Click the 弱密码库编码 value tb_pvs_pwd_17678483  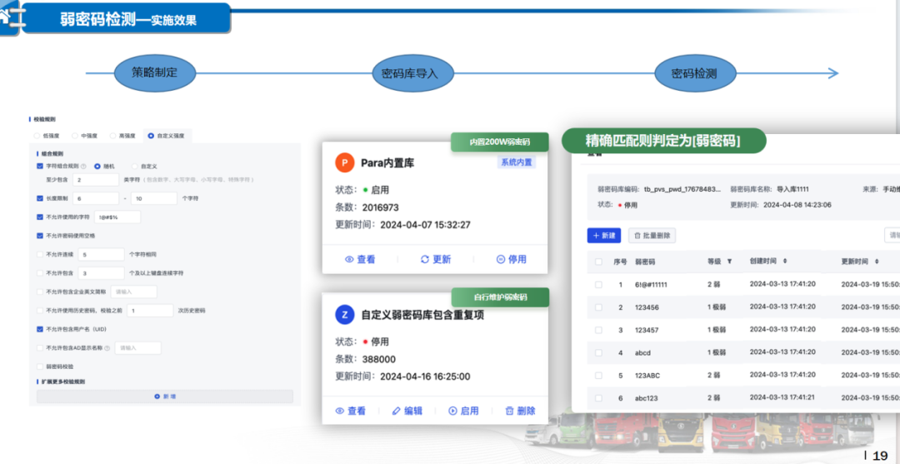tap(682, 189)
